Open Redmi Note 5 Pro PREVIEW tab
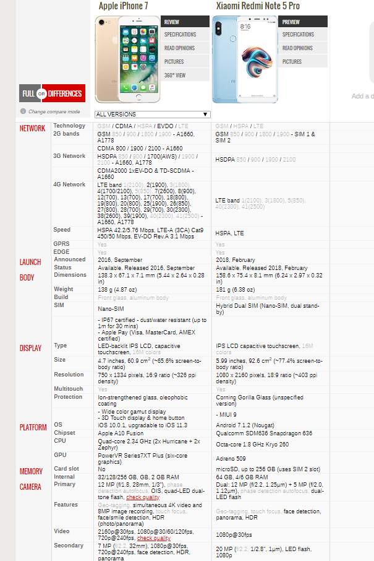 coord(303,22)
